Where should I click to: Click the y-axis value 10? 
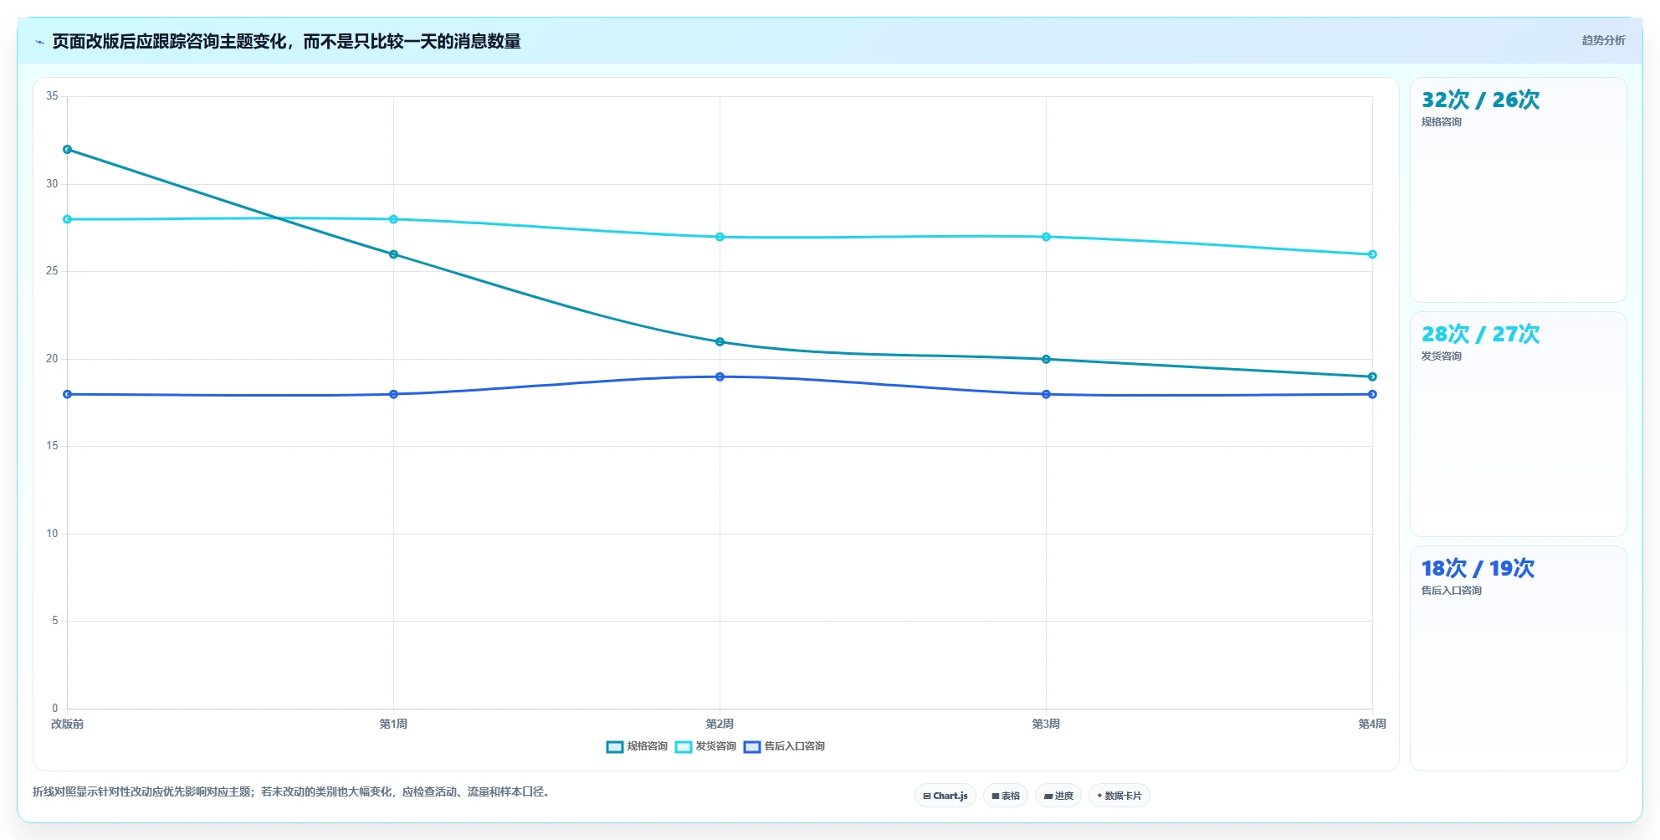tap(52, 534)
